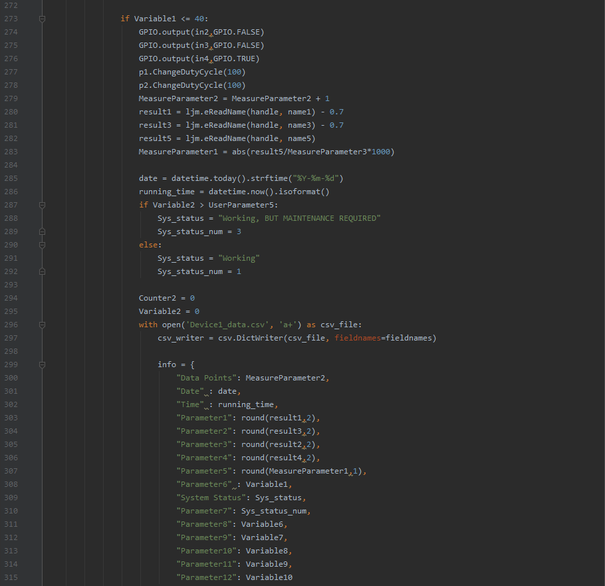Click the UserParameter5 identifier
This screenshot has width=605, height=586.
pyautogui.click(x=241, y=205)
